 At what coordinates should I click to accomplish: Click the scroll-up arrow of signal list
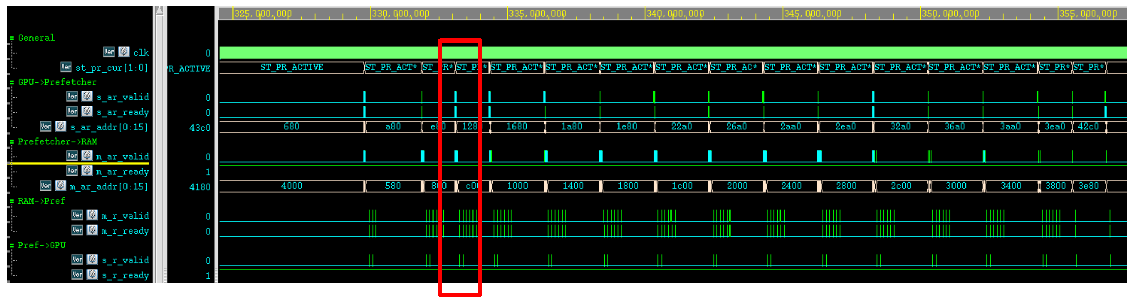click(160, 11)
